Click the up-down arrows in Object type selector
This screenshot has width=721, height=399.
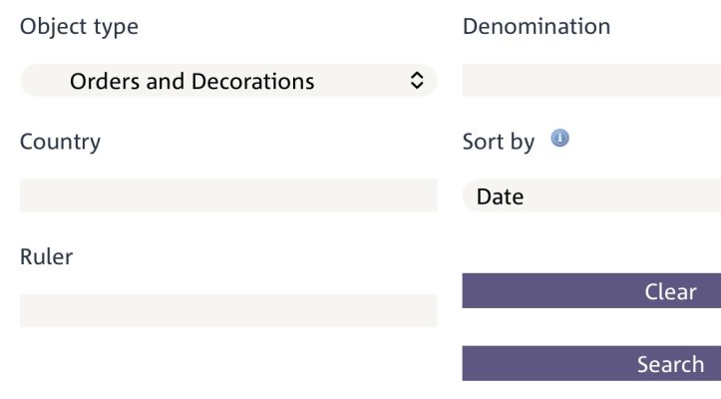(417, 81)
